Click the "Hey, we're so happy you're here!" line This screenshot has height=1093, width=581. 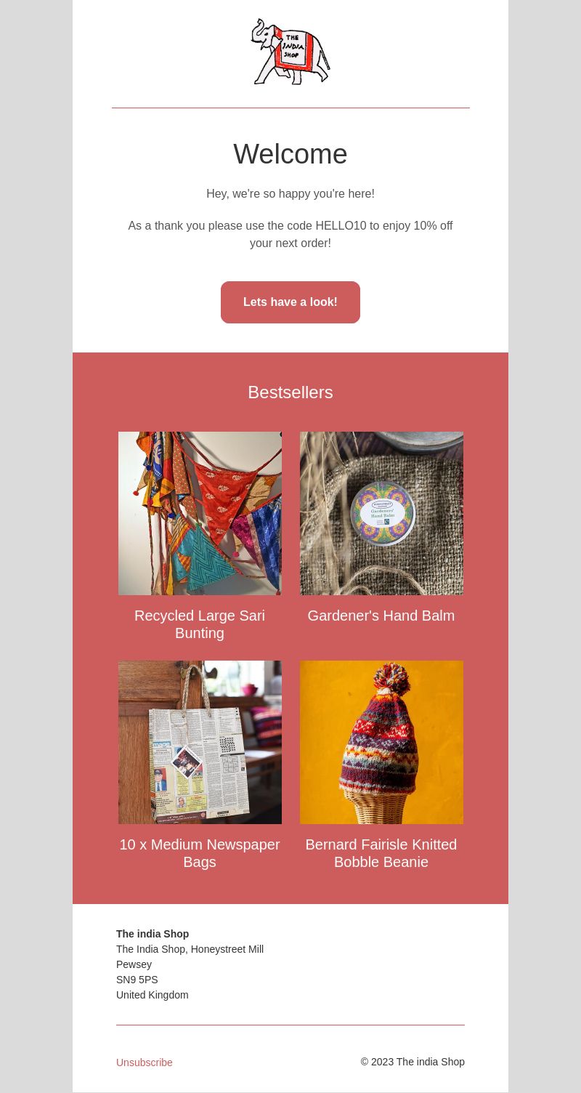(x=290, y=194)
